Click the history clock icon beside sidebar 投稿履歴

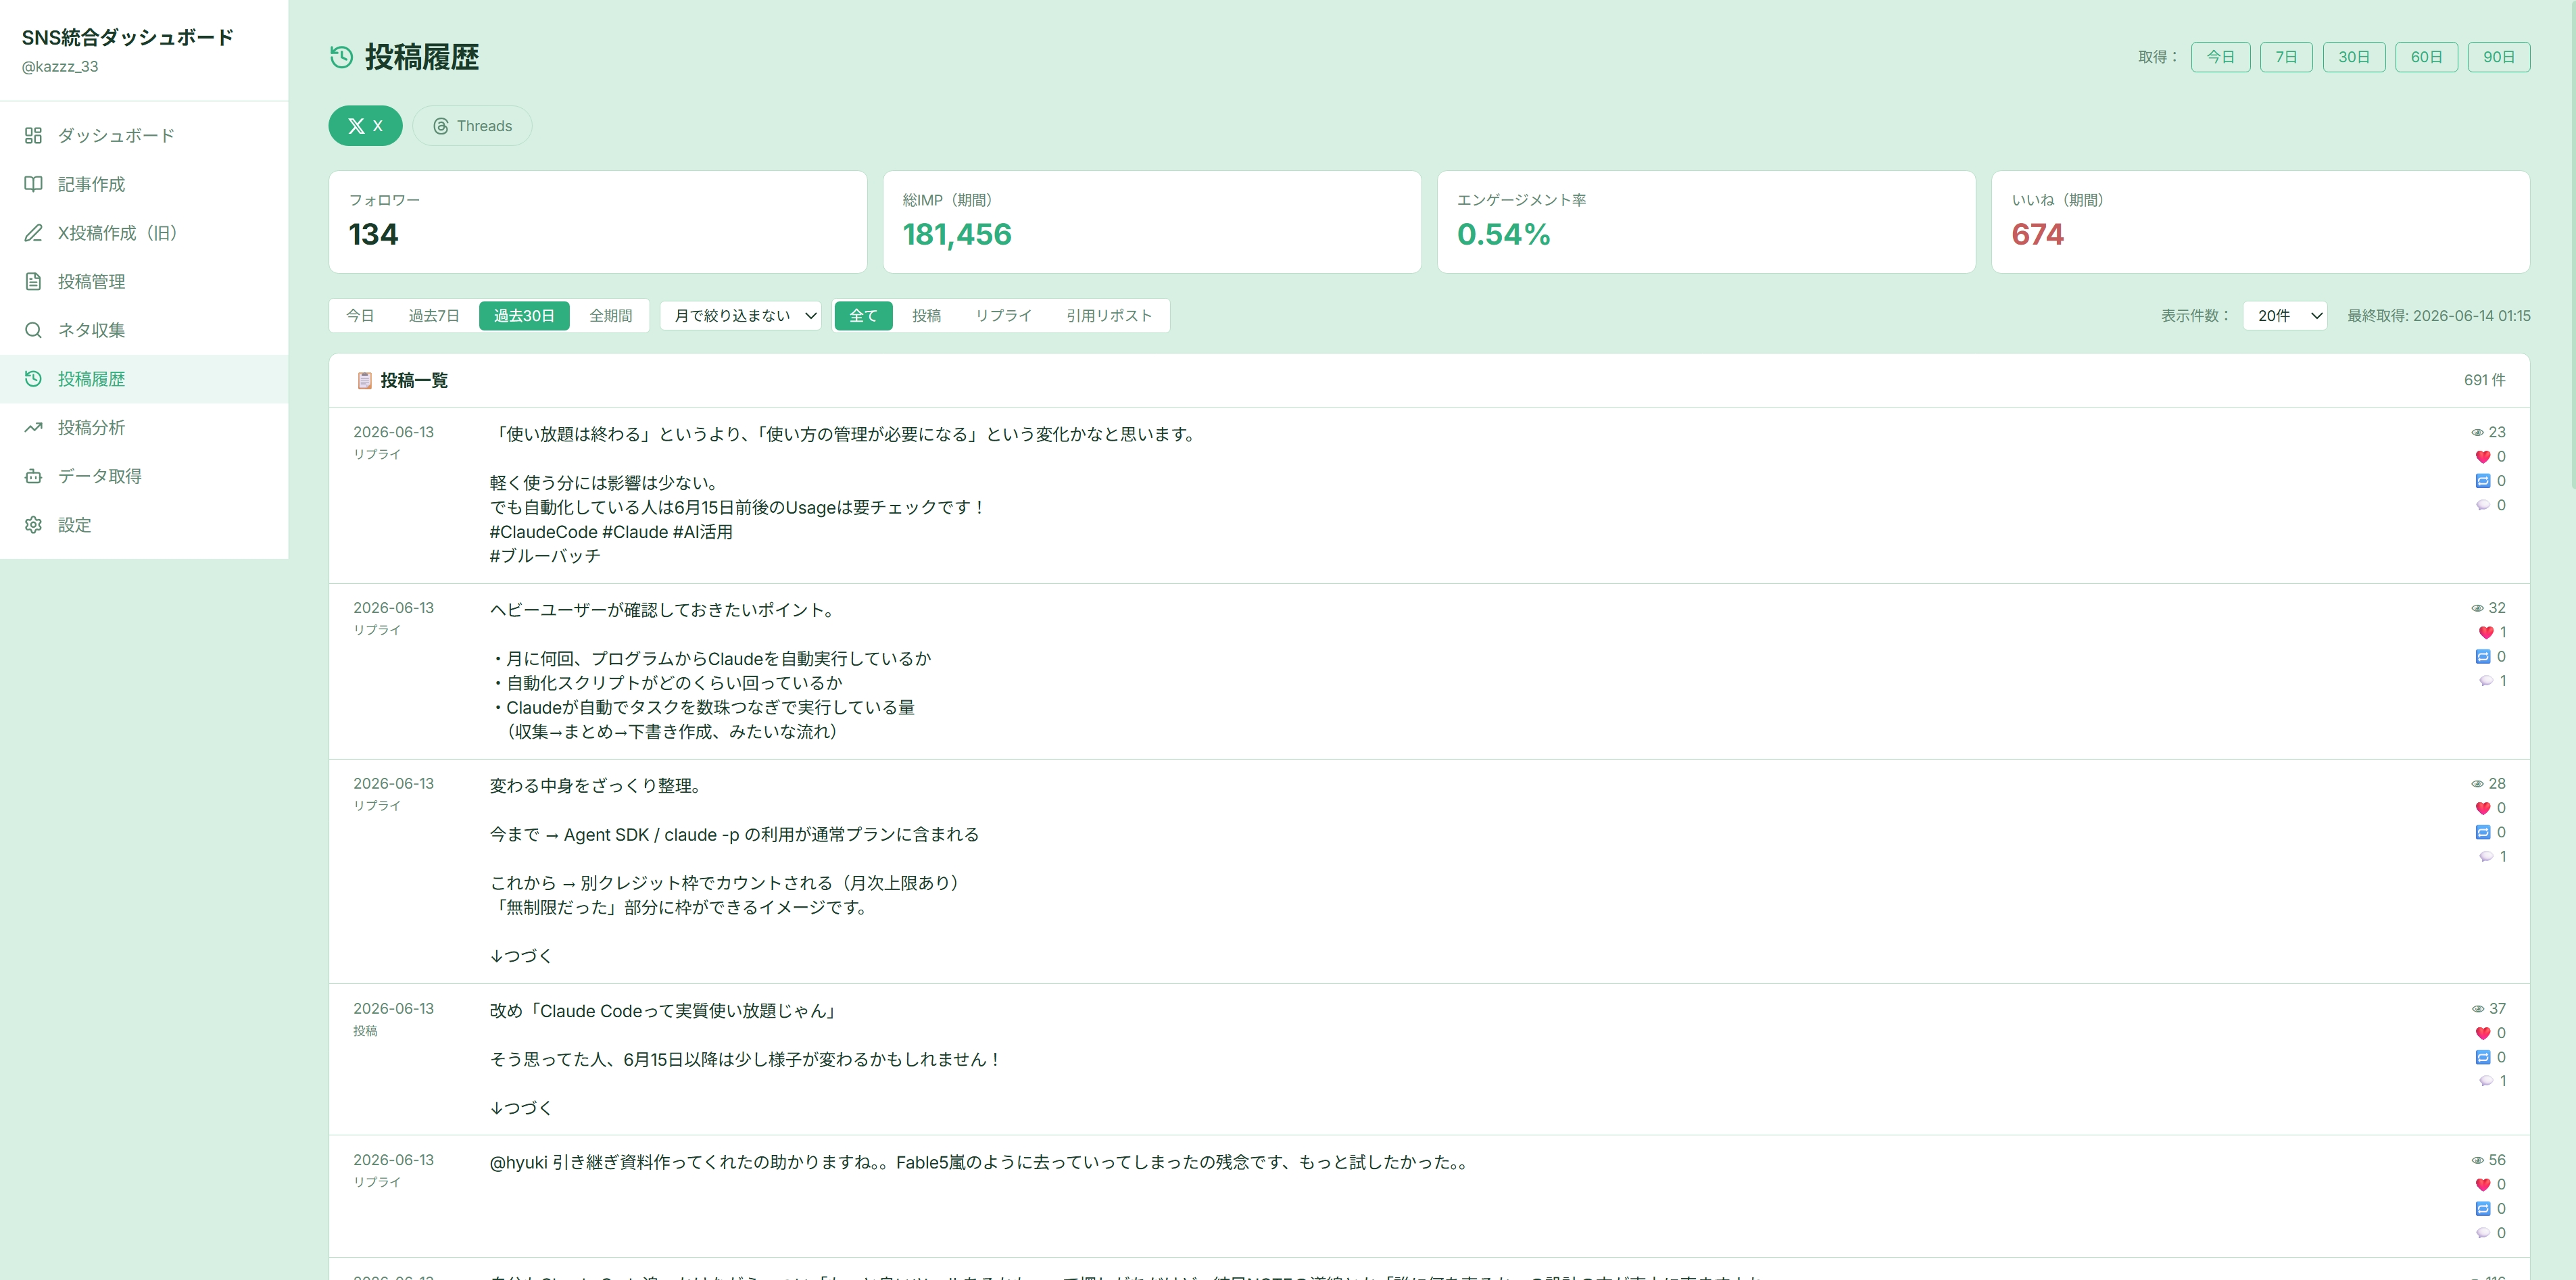(33, 379)
